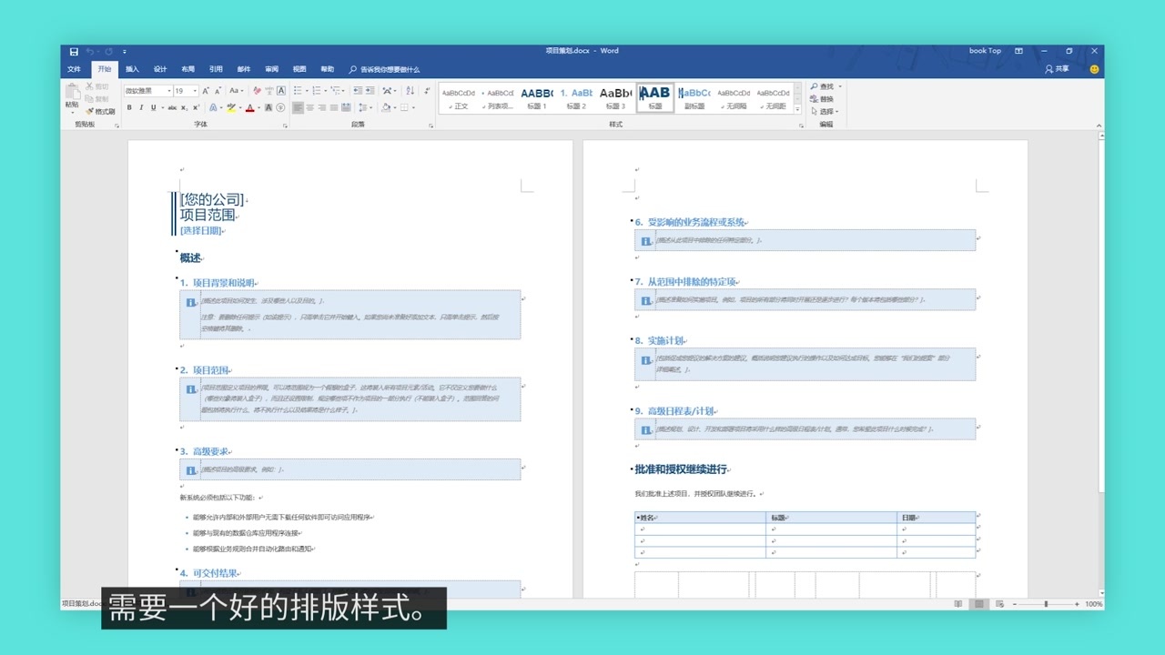
Task: Switch to Print Layout view in status bar
Action: point(978,604)
